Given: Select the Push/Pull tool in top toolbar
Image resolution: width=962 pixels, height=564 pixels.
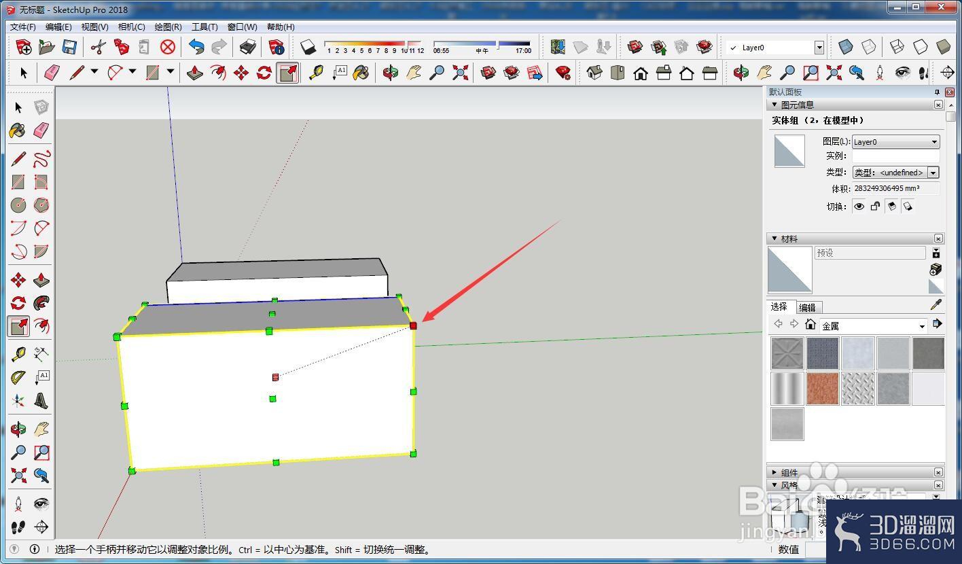Looking at the screenshot, I should coord(195,73).
